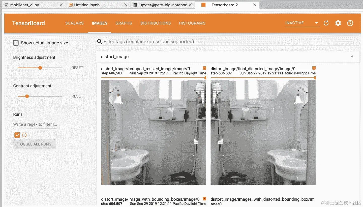Switch to the HISTOGRAMS tab

tap(192, 23)
